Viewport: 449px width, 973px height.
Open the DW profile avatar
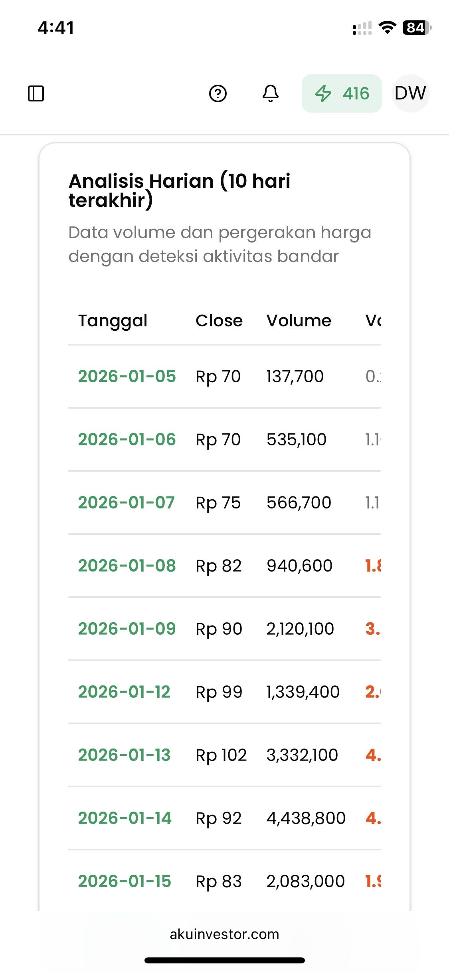(x=410, y=93)
